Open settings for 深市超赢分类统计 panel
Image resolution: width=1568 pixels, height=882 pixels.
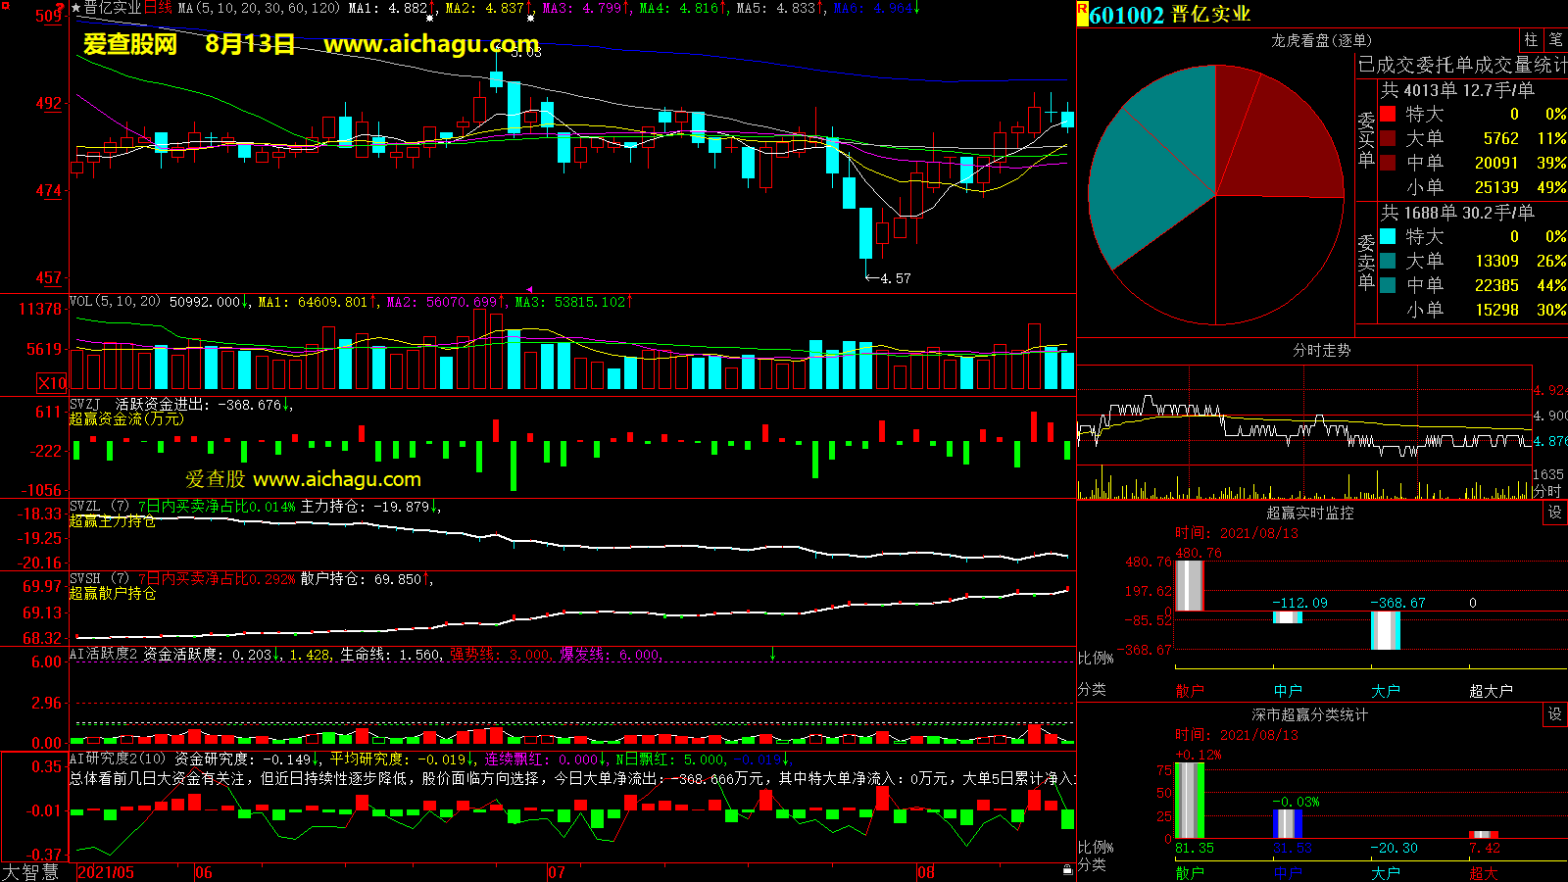tap(1555, 714)
